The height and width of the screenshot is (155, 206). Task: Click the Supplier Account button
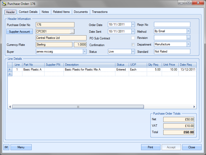(19, 32)
